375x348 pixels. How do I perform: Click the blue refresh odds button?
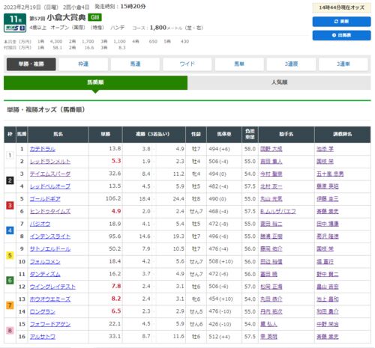[341, 22]
